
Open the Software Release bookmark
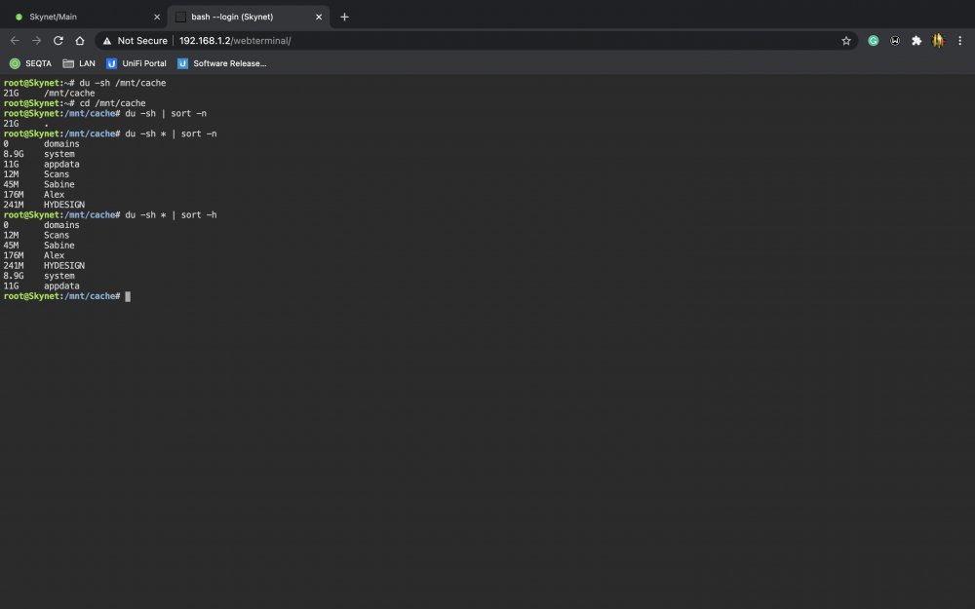coord(222,63)
